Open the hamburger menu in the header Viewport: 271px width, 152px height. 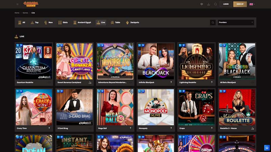point(18,4)
